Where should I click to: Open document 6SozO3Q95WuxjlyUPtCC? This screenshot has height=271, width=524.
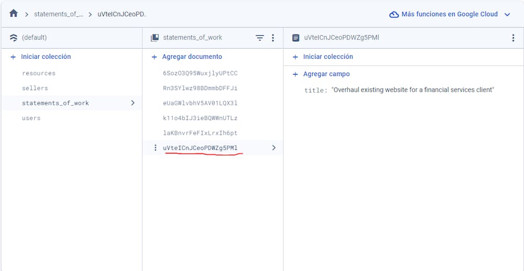[200, 73]
